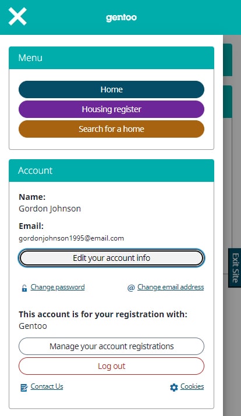Image resolution: width=241 pixels, height=416 pixels.
Task: Open the Contact Us link
Action: (47, 386)
